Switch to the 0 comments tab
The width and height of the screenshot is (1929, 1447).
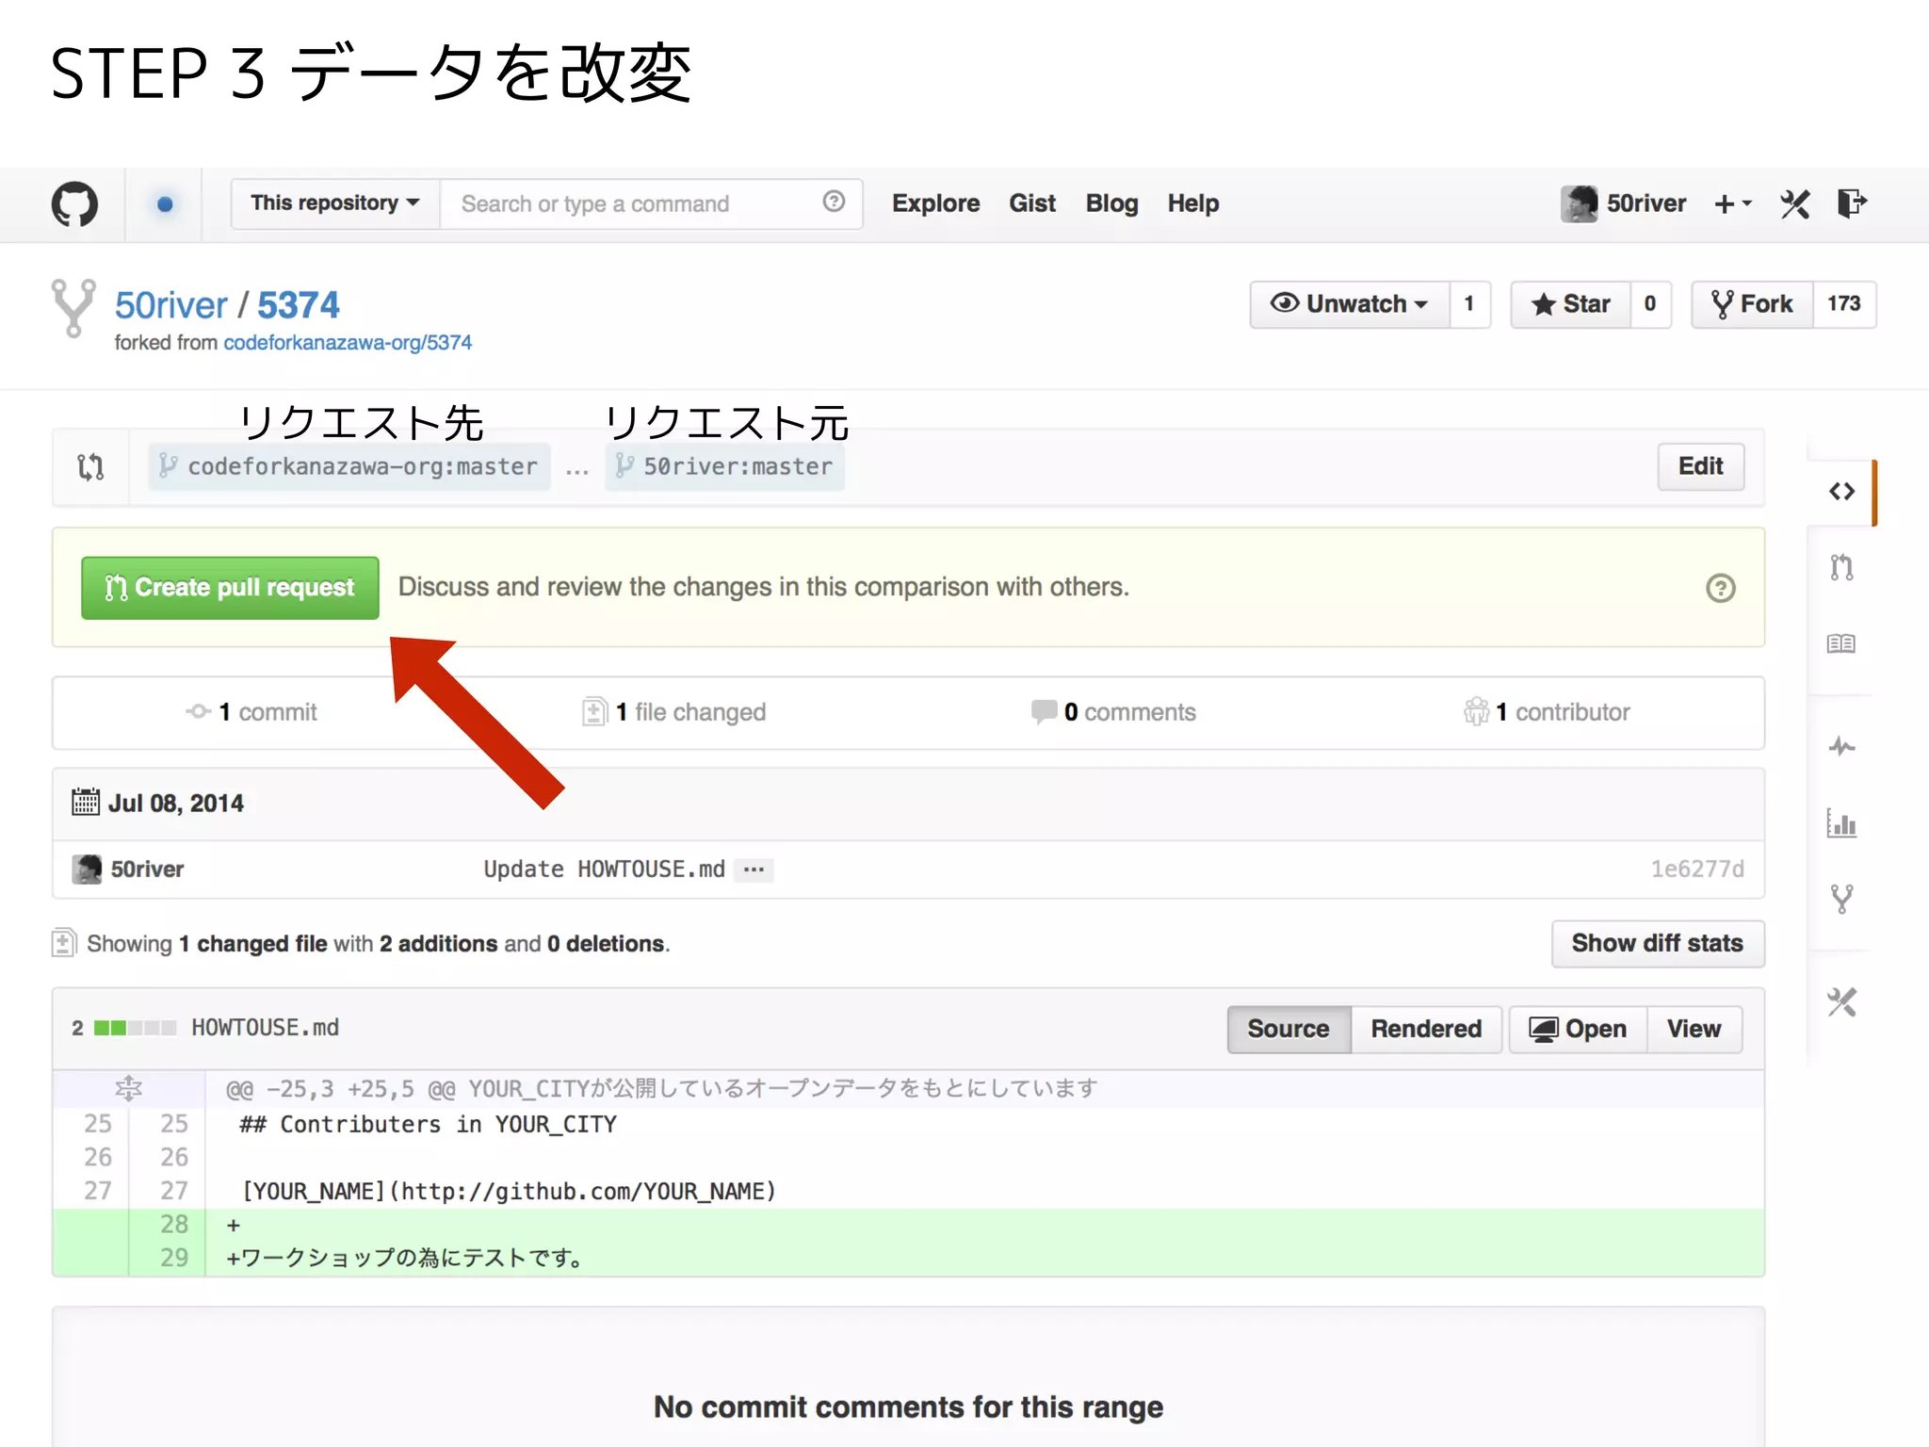tap(1113, 712)
